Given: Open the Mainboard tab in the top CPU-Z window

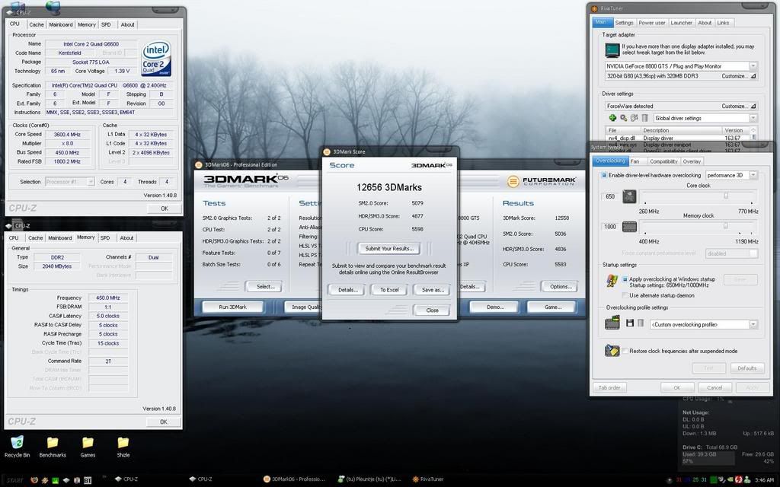Looking at the screenshot, I should (61, 24).
